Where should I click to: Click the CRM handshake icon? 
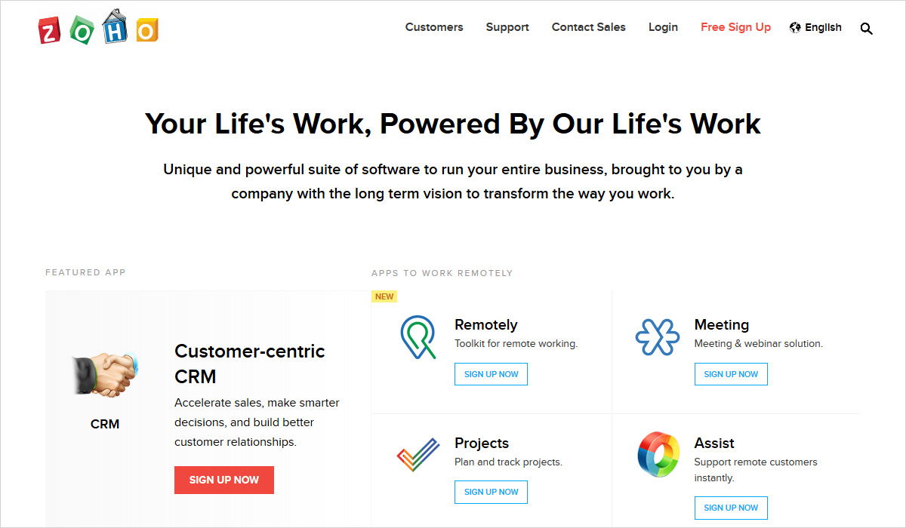tap(105, 375)
